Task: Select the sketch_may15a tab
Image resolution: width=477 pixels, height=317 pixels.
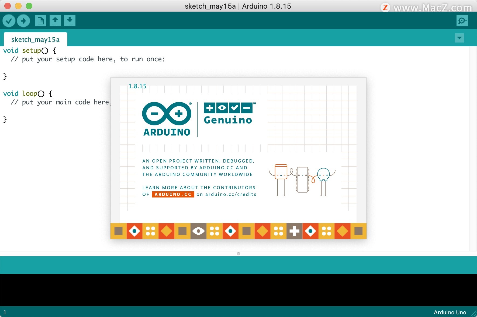Action: (35, 40)
